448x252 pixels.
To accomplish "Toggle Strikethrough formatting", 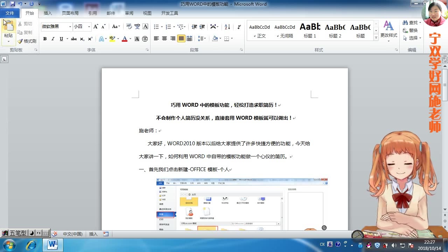I will coord(74,39).
